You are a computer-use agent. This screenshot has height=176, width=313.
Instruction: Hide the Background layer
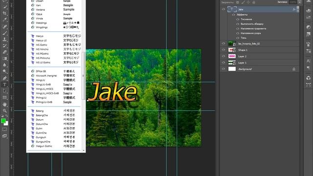click(x=224, y=69)
